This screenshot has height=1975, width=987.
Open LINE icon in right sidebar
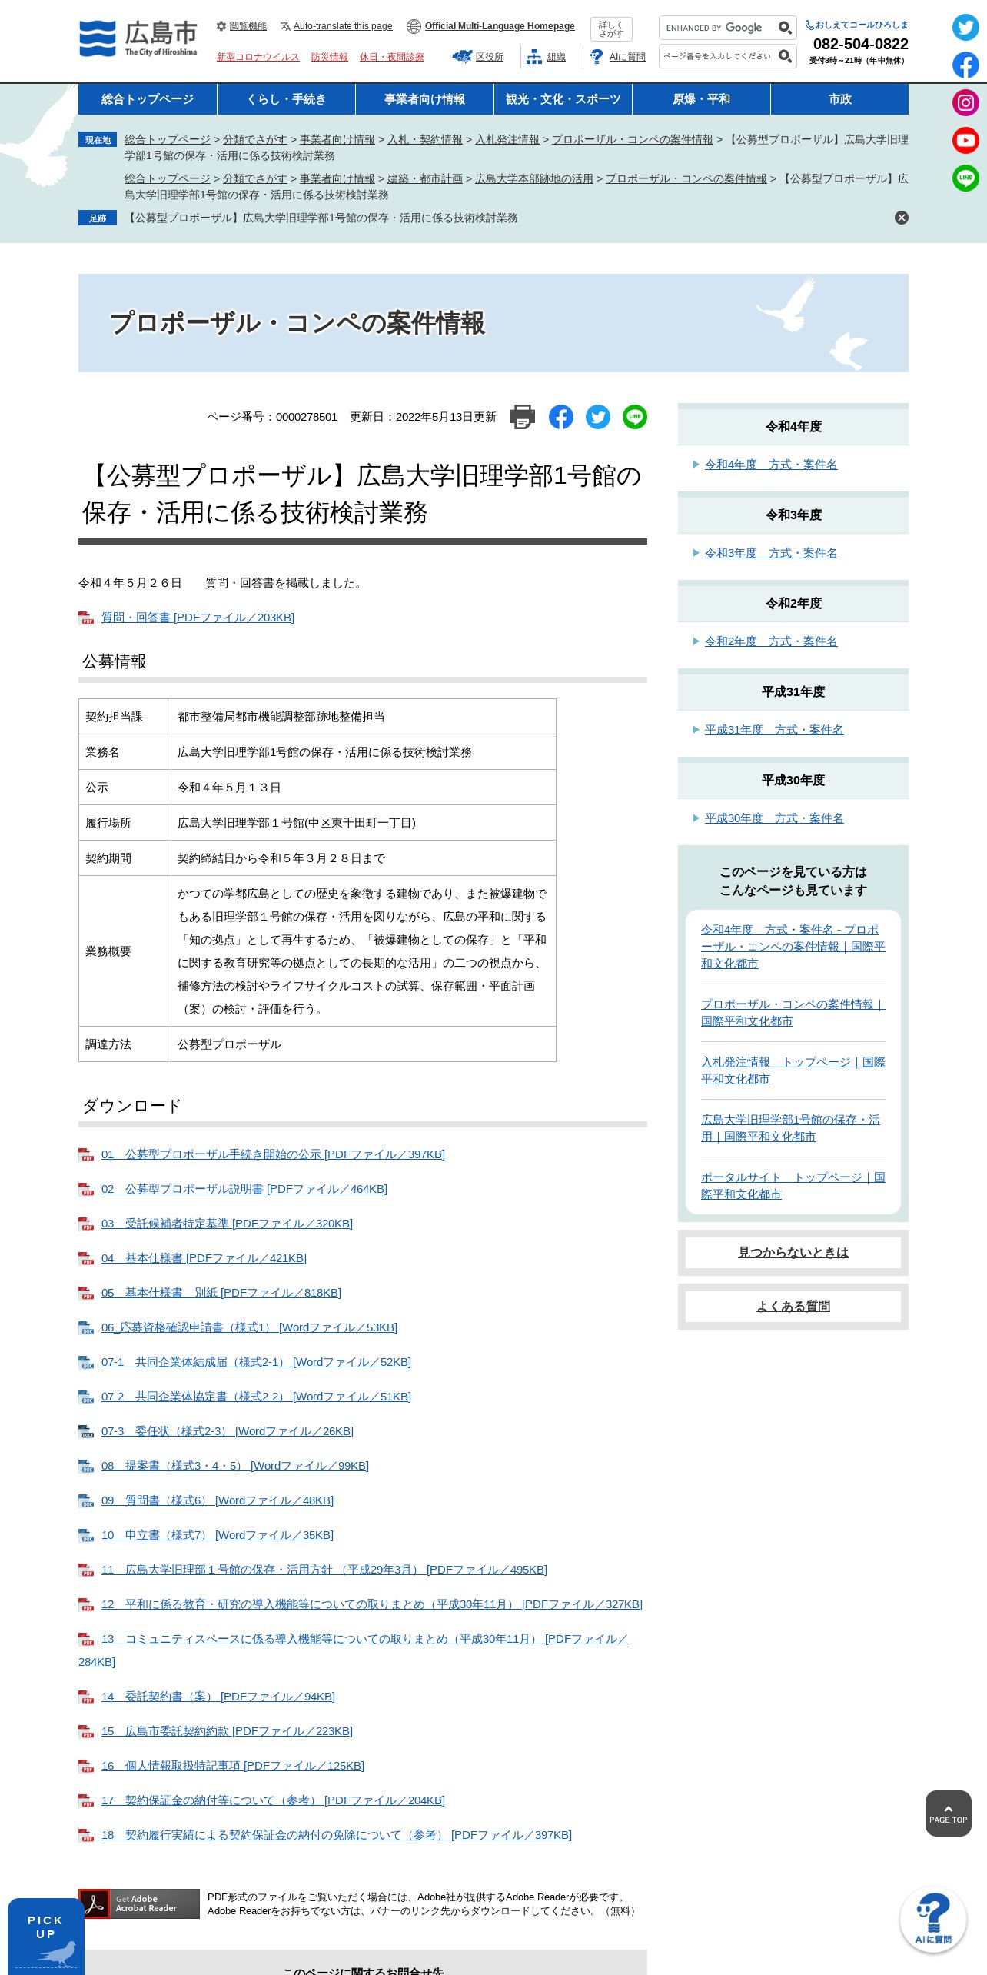click(x=965, y=178)
